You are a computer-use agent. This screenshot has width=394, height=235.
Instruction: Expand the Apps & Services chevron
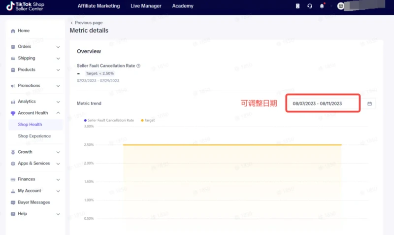pyautogui.click(x=58, y=164)
